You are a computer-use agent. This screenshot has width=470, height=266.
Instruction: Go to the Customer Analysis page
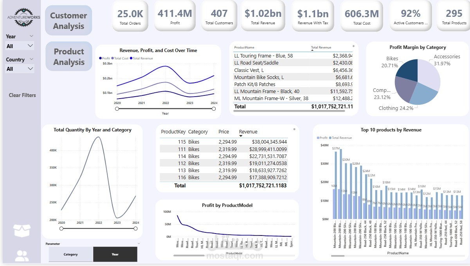click(68, 21)
